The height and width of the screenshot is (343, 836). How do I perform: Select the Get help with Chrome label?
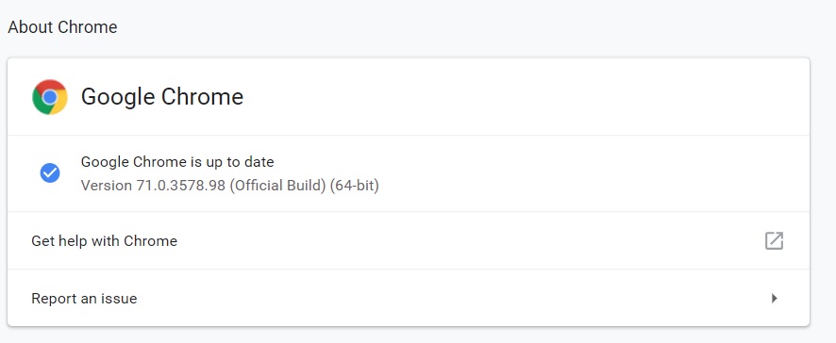tap(105, 240)
